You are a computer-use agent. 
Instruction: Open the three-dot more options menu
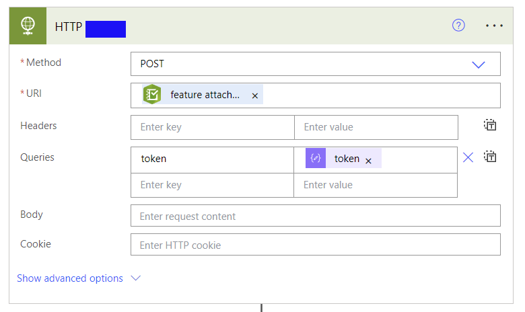(x=494, y=26)
